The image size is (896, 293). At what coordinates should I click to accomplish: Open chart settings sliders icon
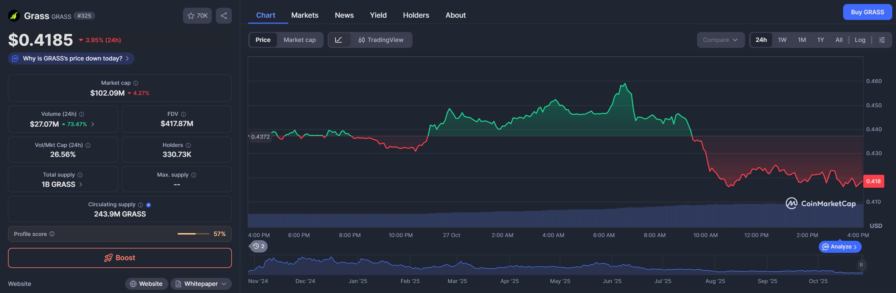pos(882,40)
